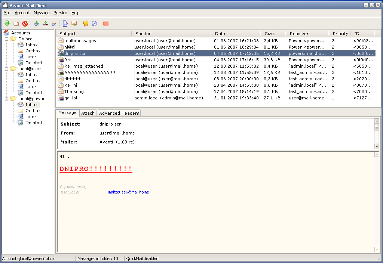Click the size value 39,8 KB
The width and height of the screenshot is (383, 263).
point(272,60)
